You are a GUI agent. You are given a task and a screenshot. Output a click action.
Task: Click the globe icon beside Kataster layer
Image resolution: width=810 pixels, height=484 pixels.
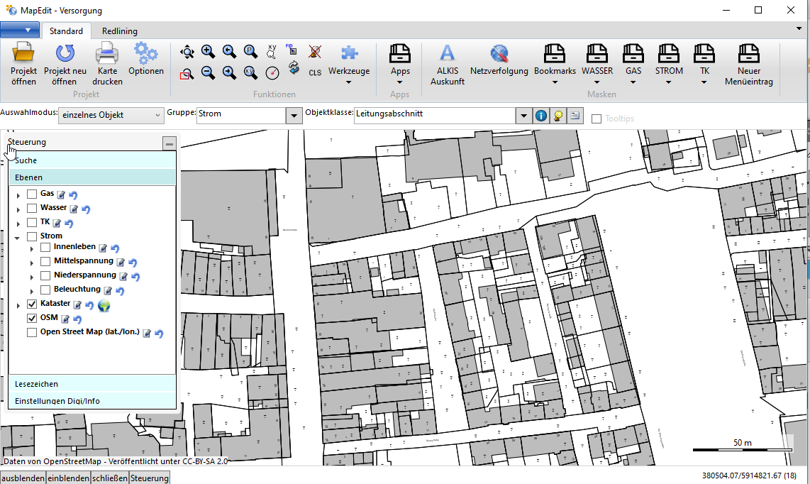point(104,305)
